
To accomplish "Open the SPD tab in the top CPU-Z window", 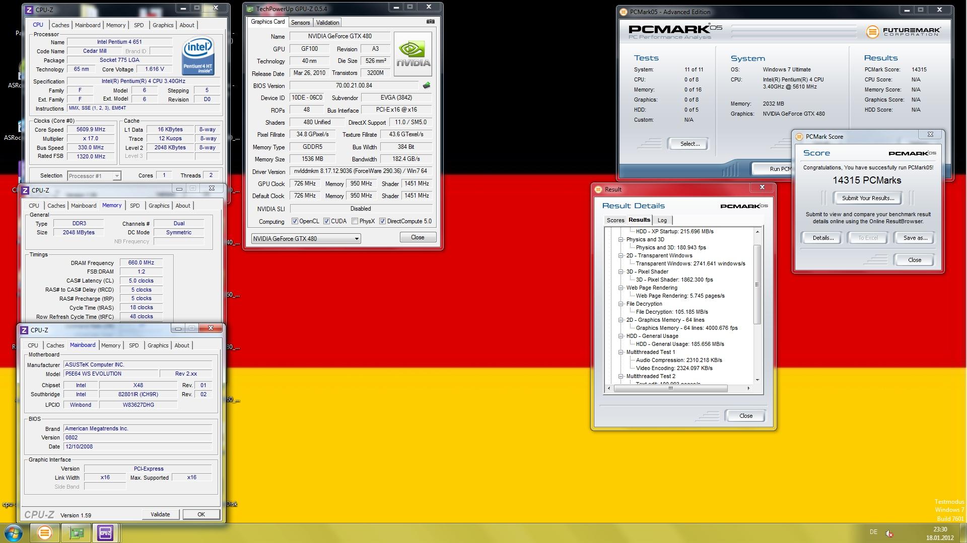I will click(139, 25).
